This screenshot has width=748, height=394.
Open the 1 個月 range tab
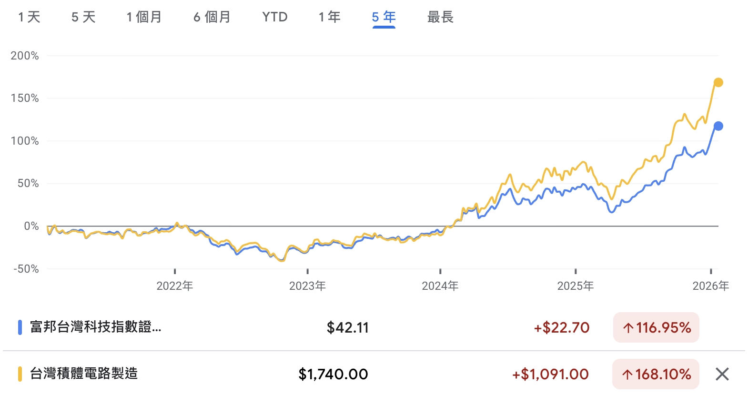(144, 17)
